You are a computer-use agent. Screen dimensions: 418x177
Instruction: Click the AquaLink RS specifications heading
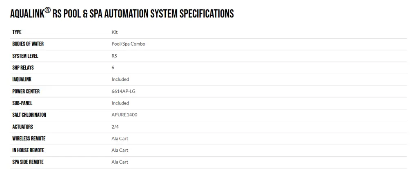coord(122,13)
